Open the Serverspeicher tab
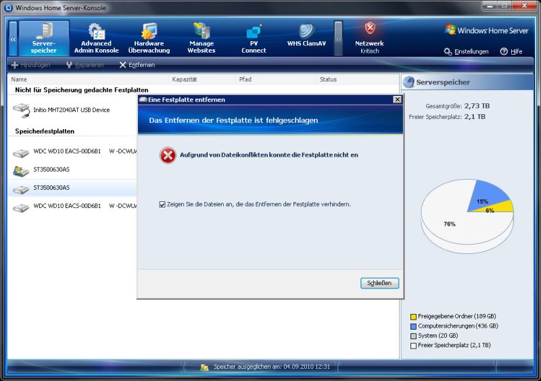Viewport: 541px width, 381px height. [x=44, y=38]
